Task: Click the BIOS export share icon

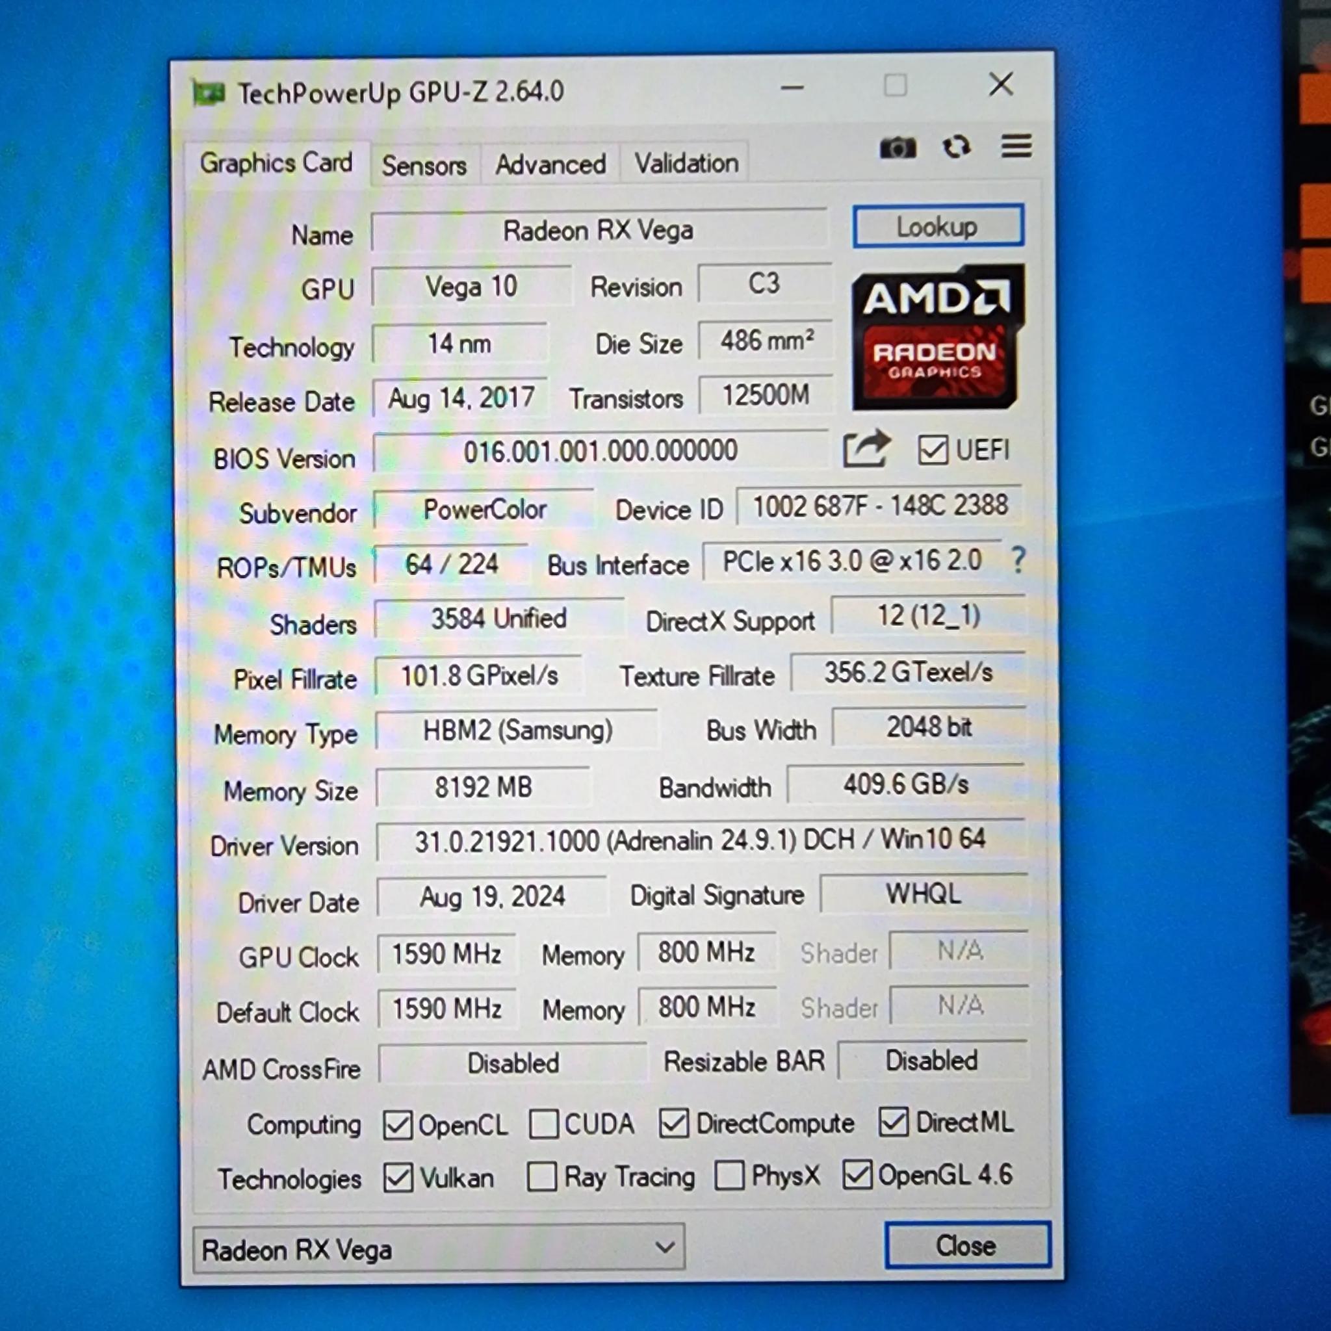Action: pos(867,448)
